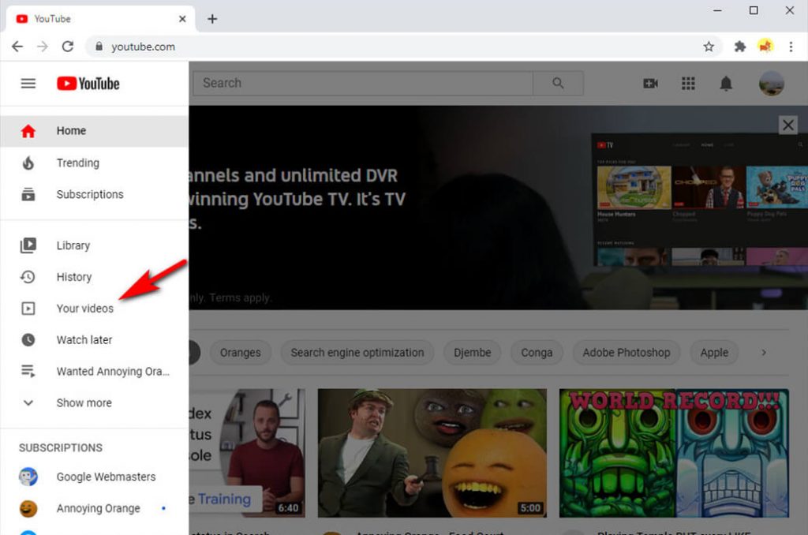Open the 5:00 Annoying Orange video thumbnail

click(432, 453)
